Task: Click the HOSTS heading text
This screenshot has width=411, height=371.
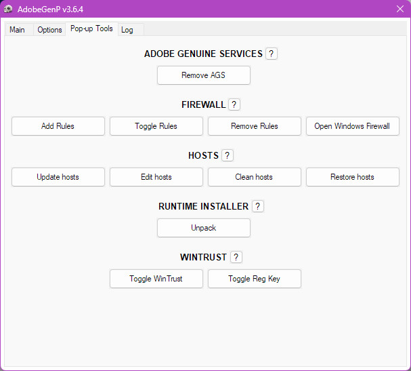Action: point(203,155)
